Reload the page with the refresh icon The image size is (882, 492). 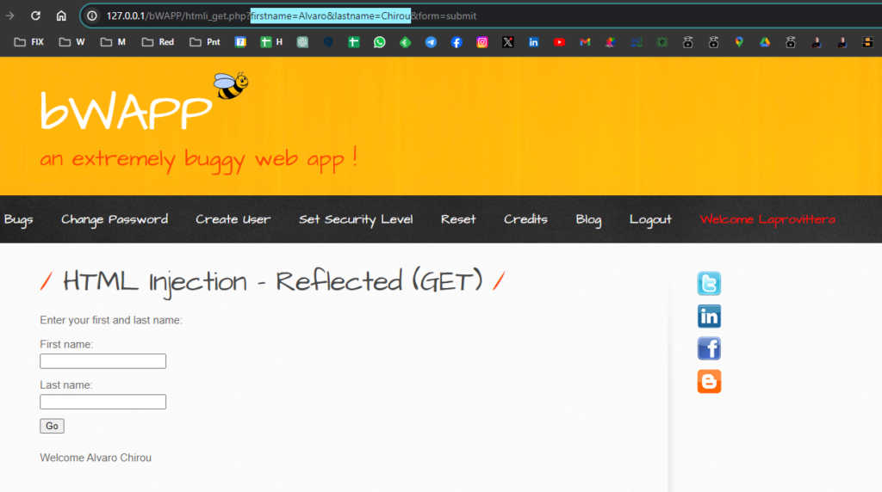pyautogui.click(x=35, y=15)
